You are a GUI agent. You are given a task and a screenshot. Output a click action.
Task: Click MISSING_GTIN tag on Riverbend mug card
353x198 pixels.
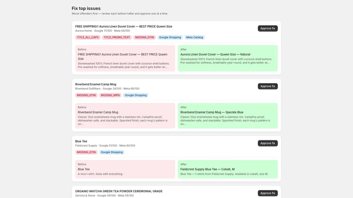pyautogui.click(x=86, y=95)
